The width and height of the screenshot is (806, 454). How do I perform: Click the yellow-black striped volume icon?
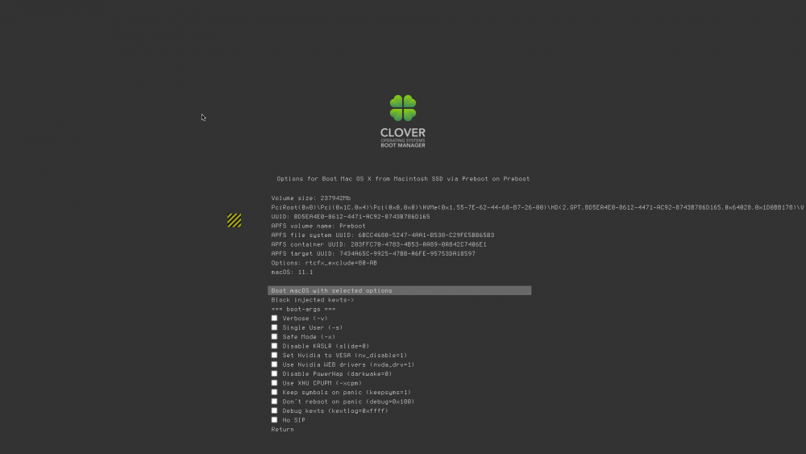coord(234,220)
